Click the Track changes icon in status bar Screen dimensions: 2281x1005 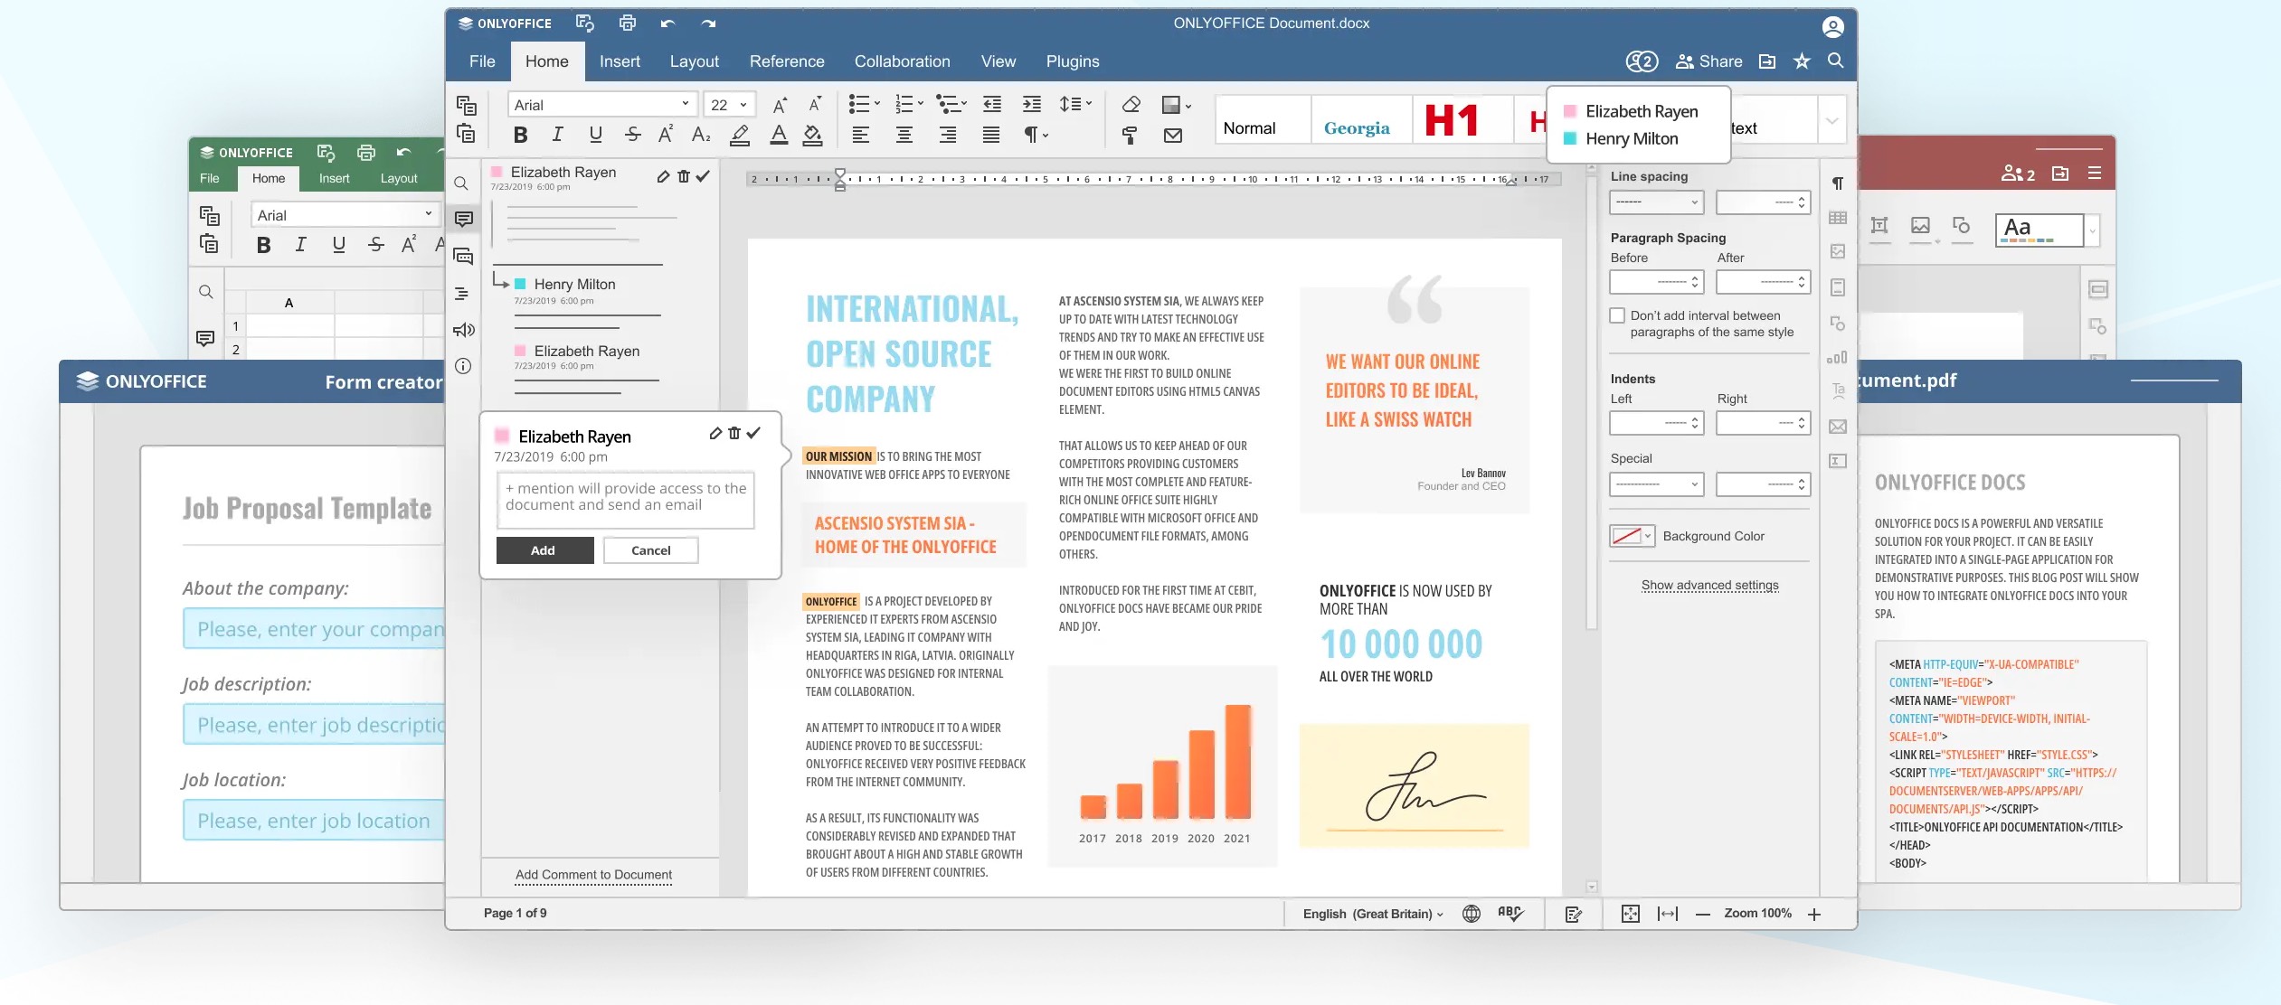tap(1574, 915)
